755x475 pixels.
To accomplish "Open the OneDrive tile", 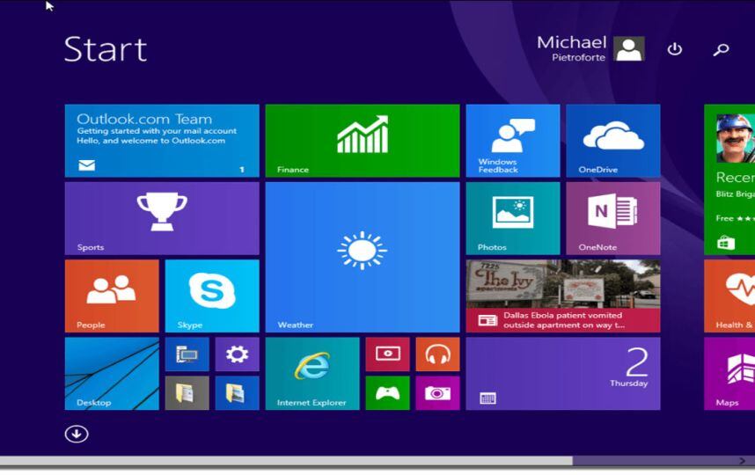I will click(x=612, y=141).
